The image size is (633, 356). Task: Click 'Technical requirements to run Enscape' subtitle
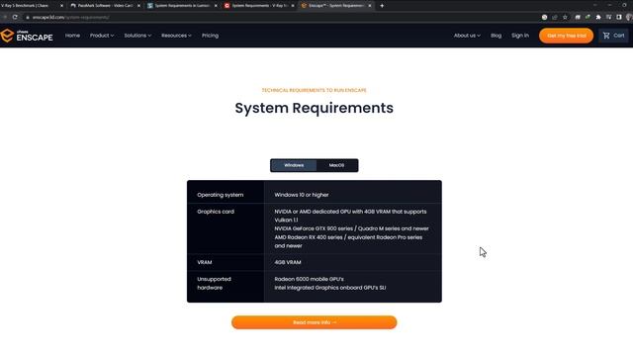pos(315,90)
